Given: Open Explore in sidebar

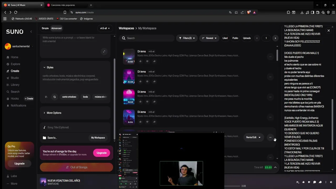Looking at the screenshot, I should coord(15,64).
